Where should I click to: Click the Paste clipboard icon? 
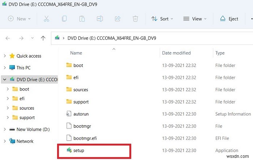[82, 19]
